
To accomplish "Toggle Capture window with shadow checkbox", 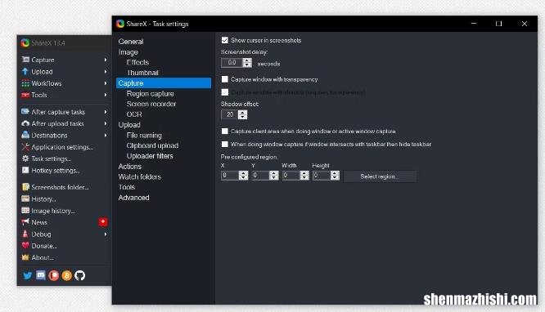I will tap(225, 92).
